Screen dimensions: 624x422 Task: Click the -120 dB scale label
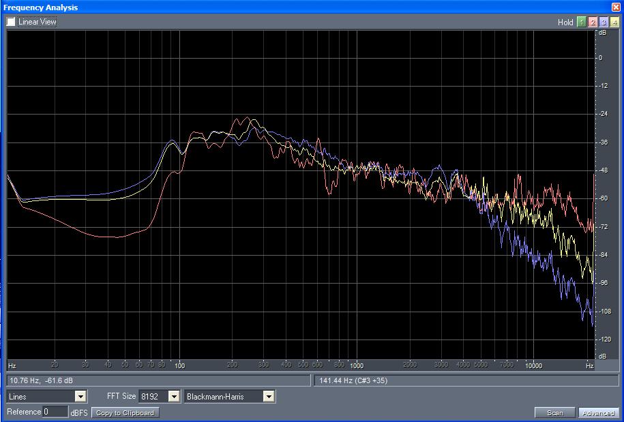click(604, 340)
